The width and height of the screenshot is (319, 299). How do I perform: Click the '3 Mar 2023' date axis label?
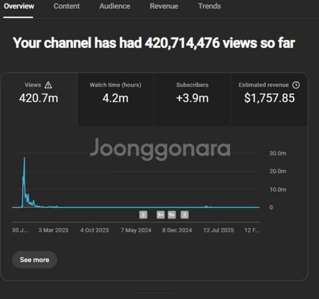pyautogui.click(x=53, y=230)
